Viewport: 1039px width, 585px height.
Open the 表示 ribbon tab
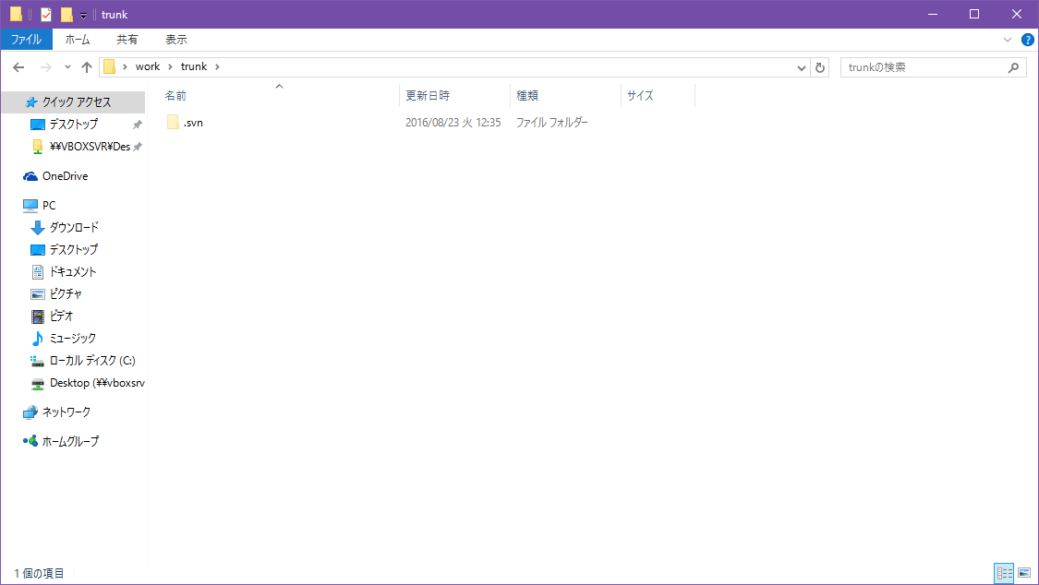click(175, 40)
